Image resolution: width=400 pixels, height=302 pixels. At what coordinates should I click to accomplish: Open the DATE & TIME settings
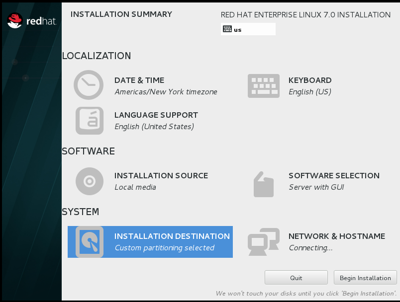(145, 85)
